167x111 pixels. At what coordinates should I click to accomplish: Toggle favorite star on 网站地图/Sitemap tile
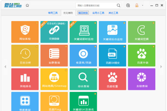[x=66, y=70]
